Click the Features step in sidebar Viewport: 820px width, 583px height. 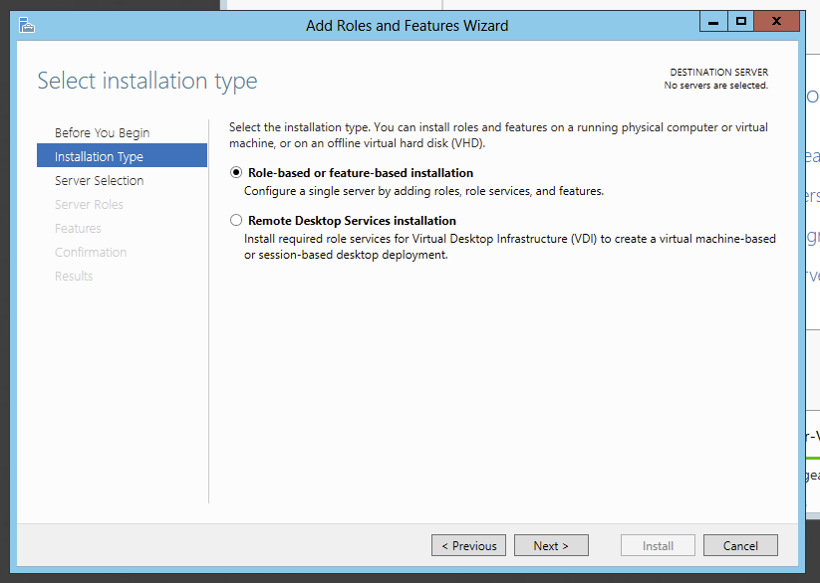pyautogui.click(x=78, y=229)
